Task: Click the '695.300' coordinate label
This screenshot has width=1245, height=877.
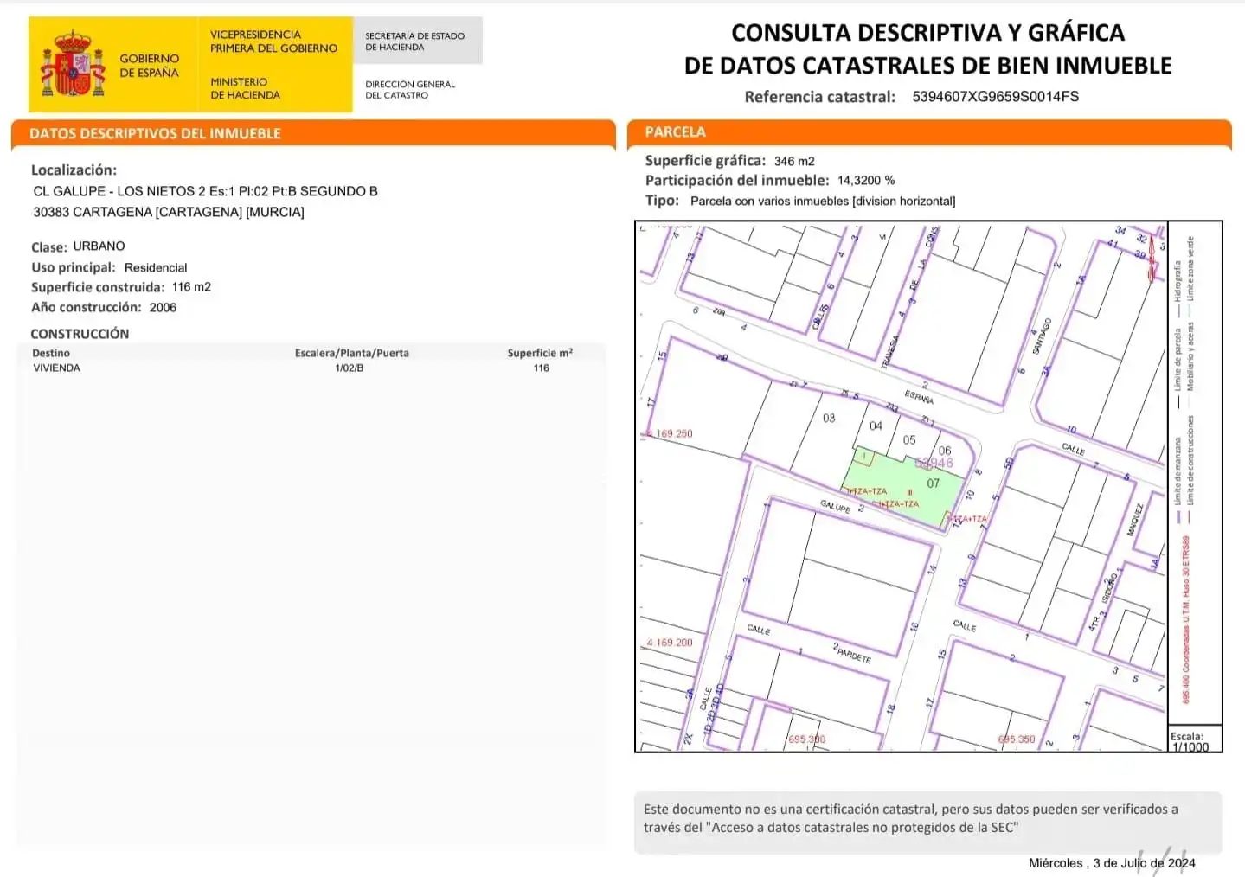Action: point(806,739)
